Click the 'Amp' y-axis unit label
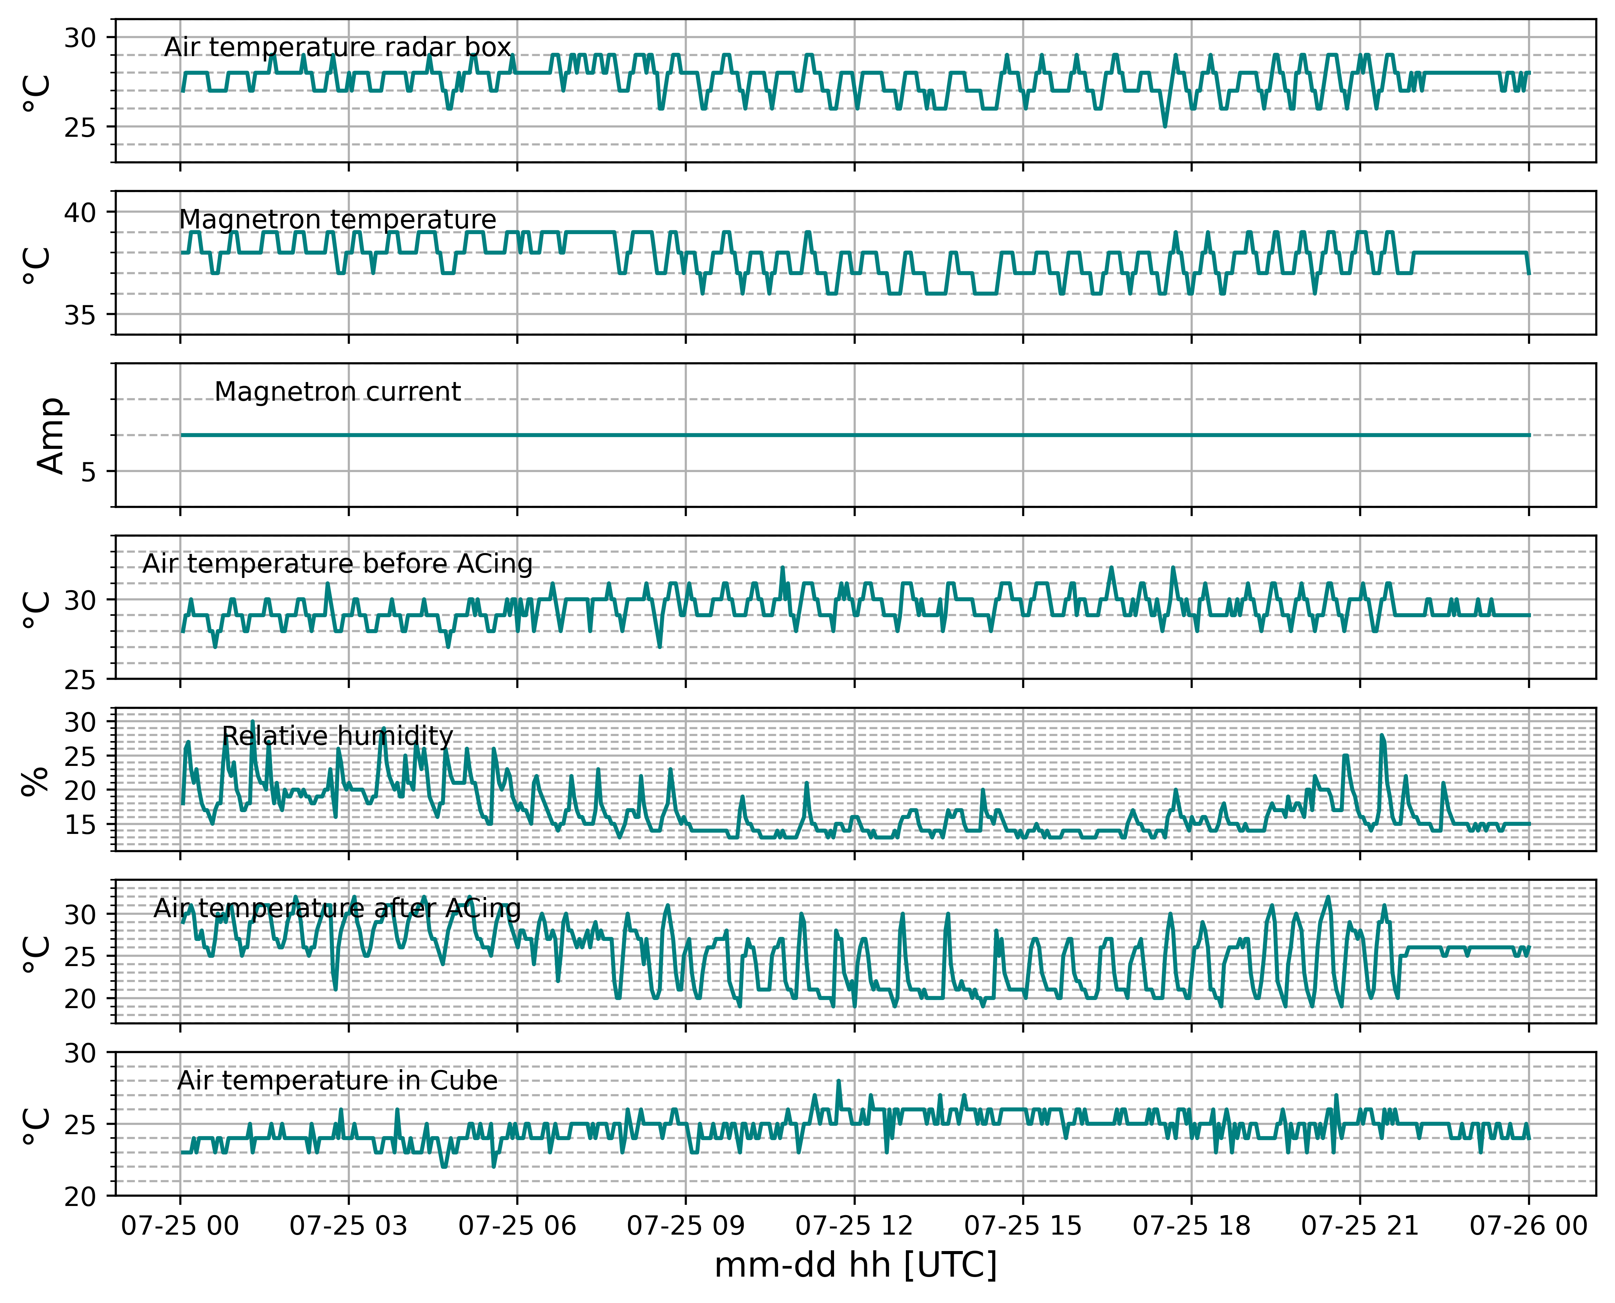The height and width of the screenshot is (1303, 1615). coord(51,435)
